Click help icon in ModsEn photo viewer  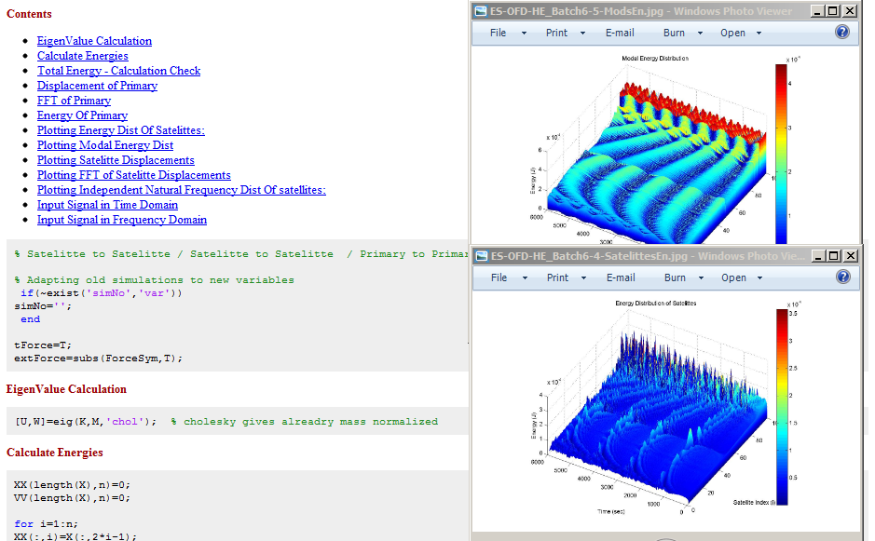click(x=842, y=32)
